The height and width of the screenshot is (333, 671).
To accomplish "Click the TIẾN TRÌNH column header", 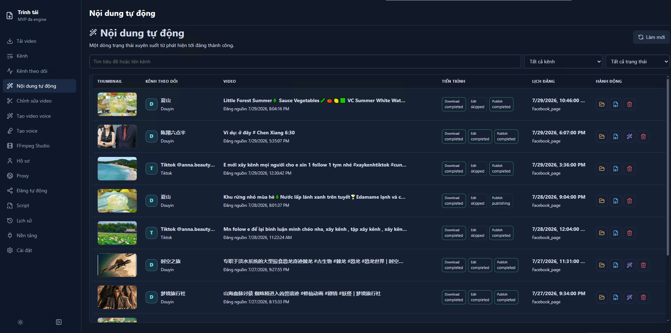I will tap(454, 81).
